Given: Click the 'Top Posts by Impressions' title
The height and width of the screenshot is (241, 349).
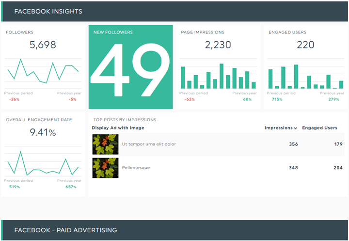Looking at the screenshot, I should pos(125,120).
